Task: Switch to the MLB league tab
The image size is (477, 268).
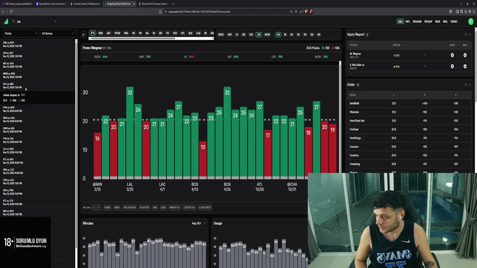Action: coord(437,22)
